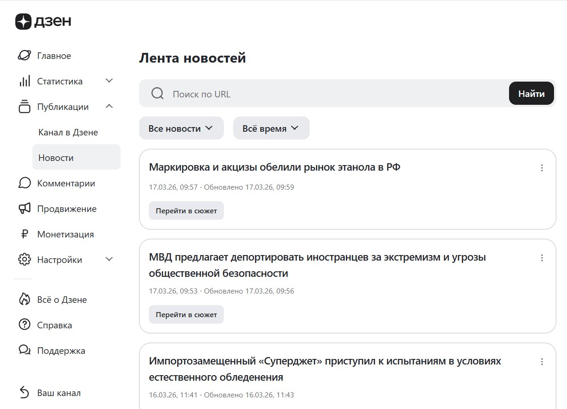Select Канал в Дзене submenu item
Image resolution: width=567 pixels, height=409 pixels.
point(68,132)
